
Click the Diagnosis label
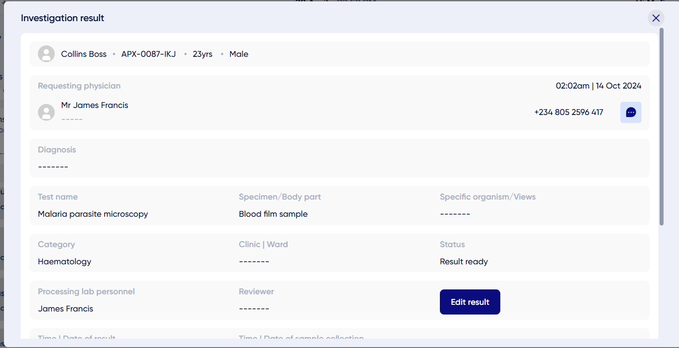coord(57,150)
